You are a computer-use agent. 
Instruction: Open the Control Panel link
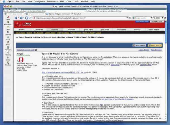point(50,33)
